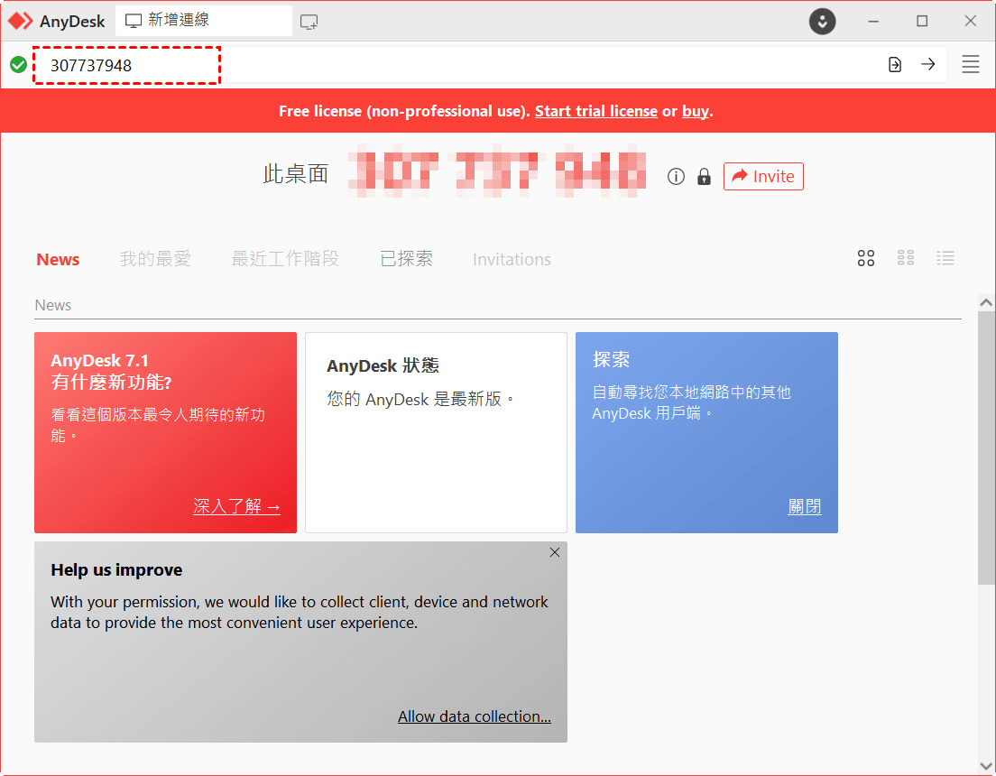Click the green connection status icon

click(18, 65)
